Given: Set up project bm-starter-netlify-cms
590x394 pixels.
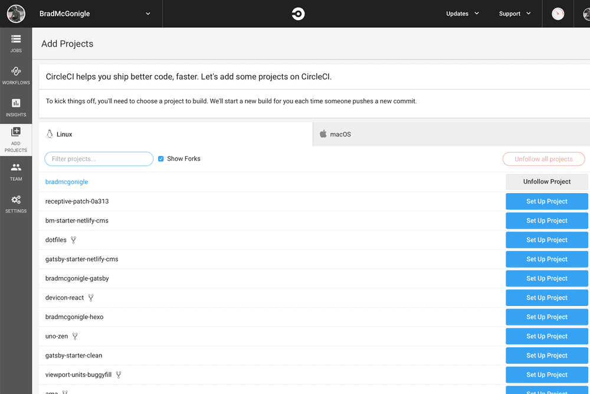Looking at the screenshot, I should pos(547,221).
